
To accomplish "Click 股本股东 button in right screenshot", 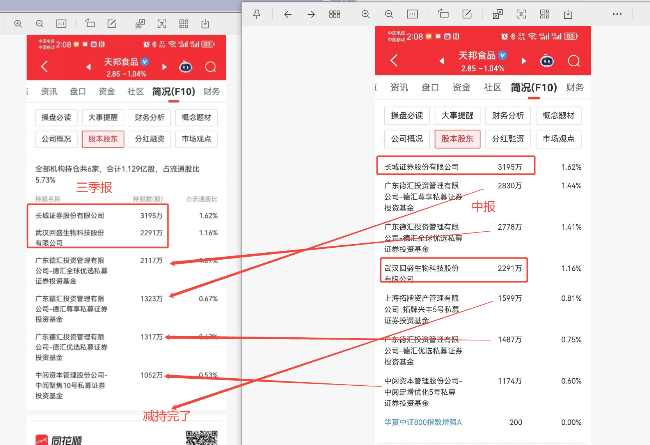I will click(458, 139).
